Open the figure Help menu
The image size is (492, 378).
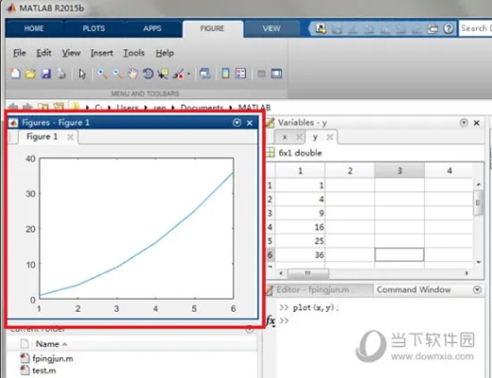[x=165, y=53]
